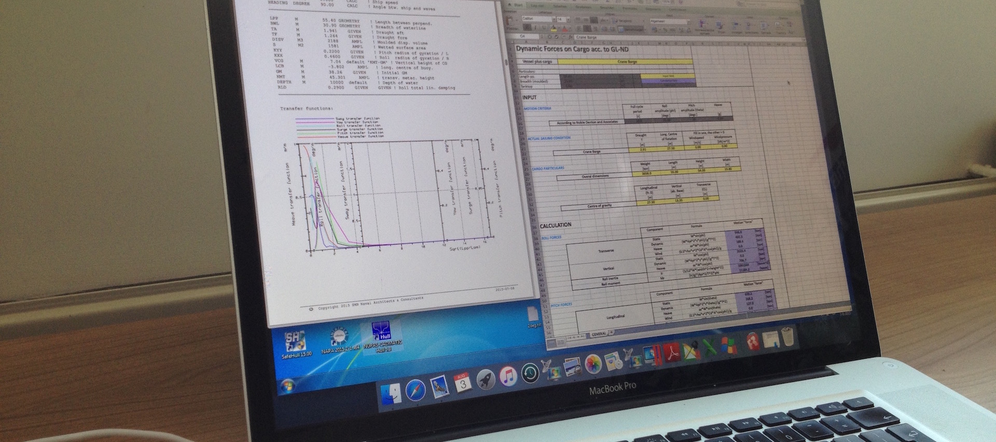Launch Safari from the Dock
The width and height of the screenshot is (996, 442).
pyautogui.click(x=416, y=390)
